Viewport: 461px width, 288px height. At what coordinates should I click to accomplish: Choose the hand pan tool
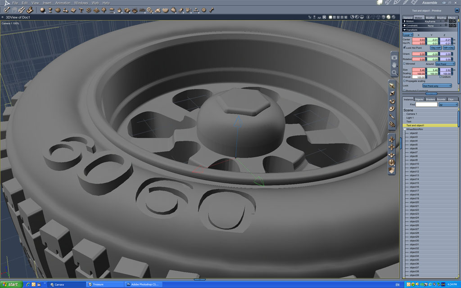(x=394, y=65)
